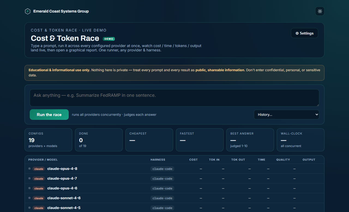Click the Emerald Coast Systems Group title
The height and width of the screenshot is (212, 349).
(x=61, y=11)
